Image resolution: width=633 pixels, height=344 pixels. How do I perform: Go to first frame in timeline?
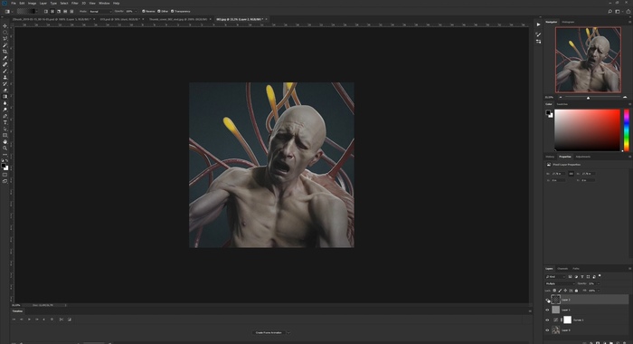[14, 320]
